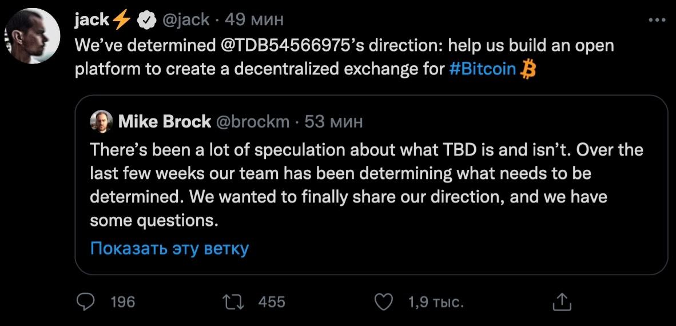Click Показать эту ветку link
Screen dimensions: 676x326
(169, 249)
